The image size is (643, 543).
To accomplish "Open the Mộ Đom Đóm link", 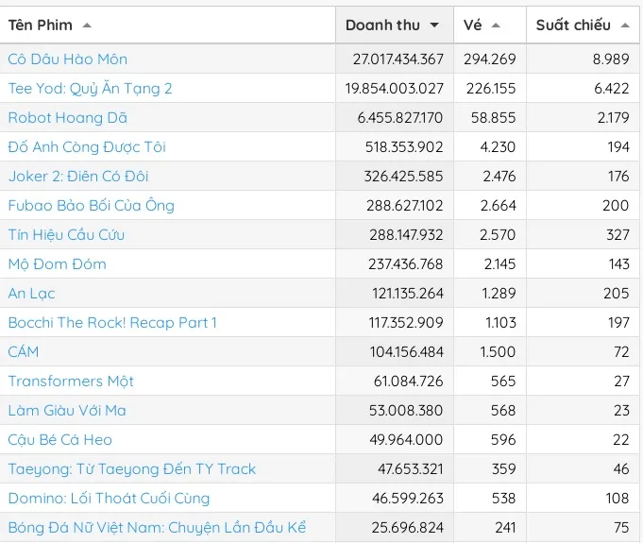I will tap(57, 263).
